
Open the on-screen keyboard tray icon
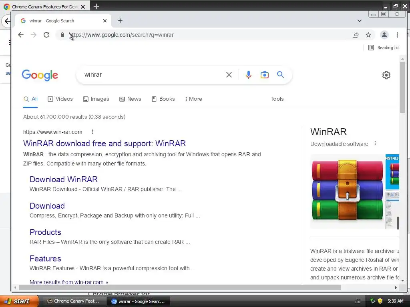click(x=358, y=301)
